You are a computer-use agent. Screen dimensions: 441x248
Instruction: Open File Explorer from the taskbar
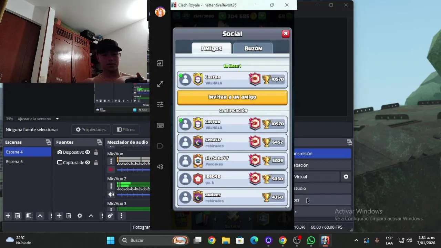pyautogui.click(x=226, y=240)
